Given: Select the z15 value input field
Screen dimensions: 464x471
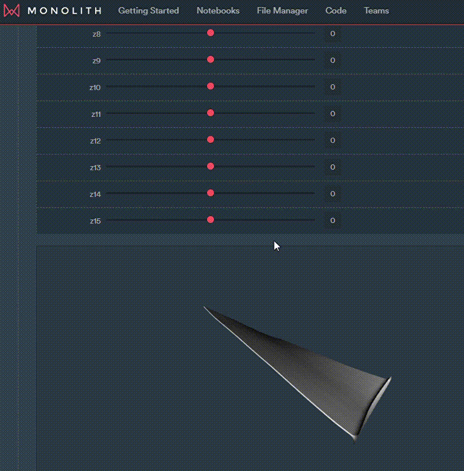Looking at the screenshot, I should pos(332,220).
